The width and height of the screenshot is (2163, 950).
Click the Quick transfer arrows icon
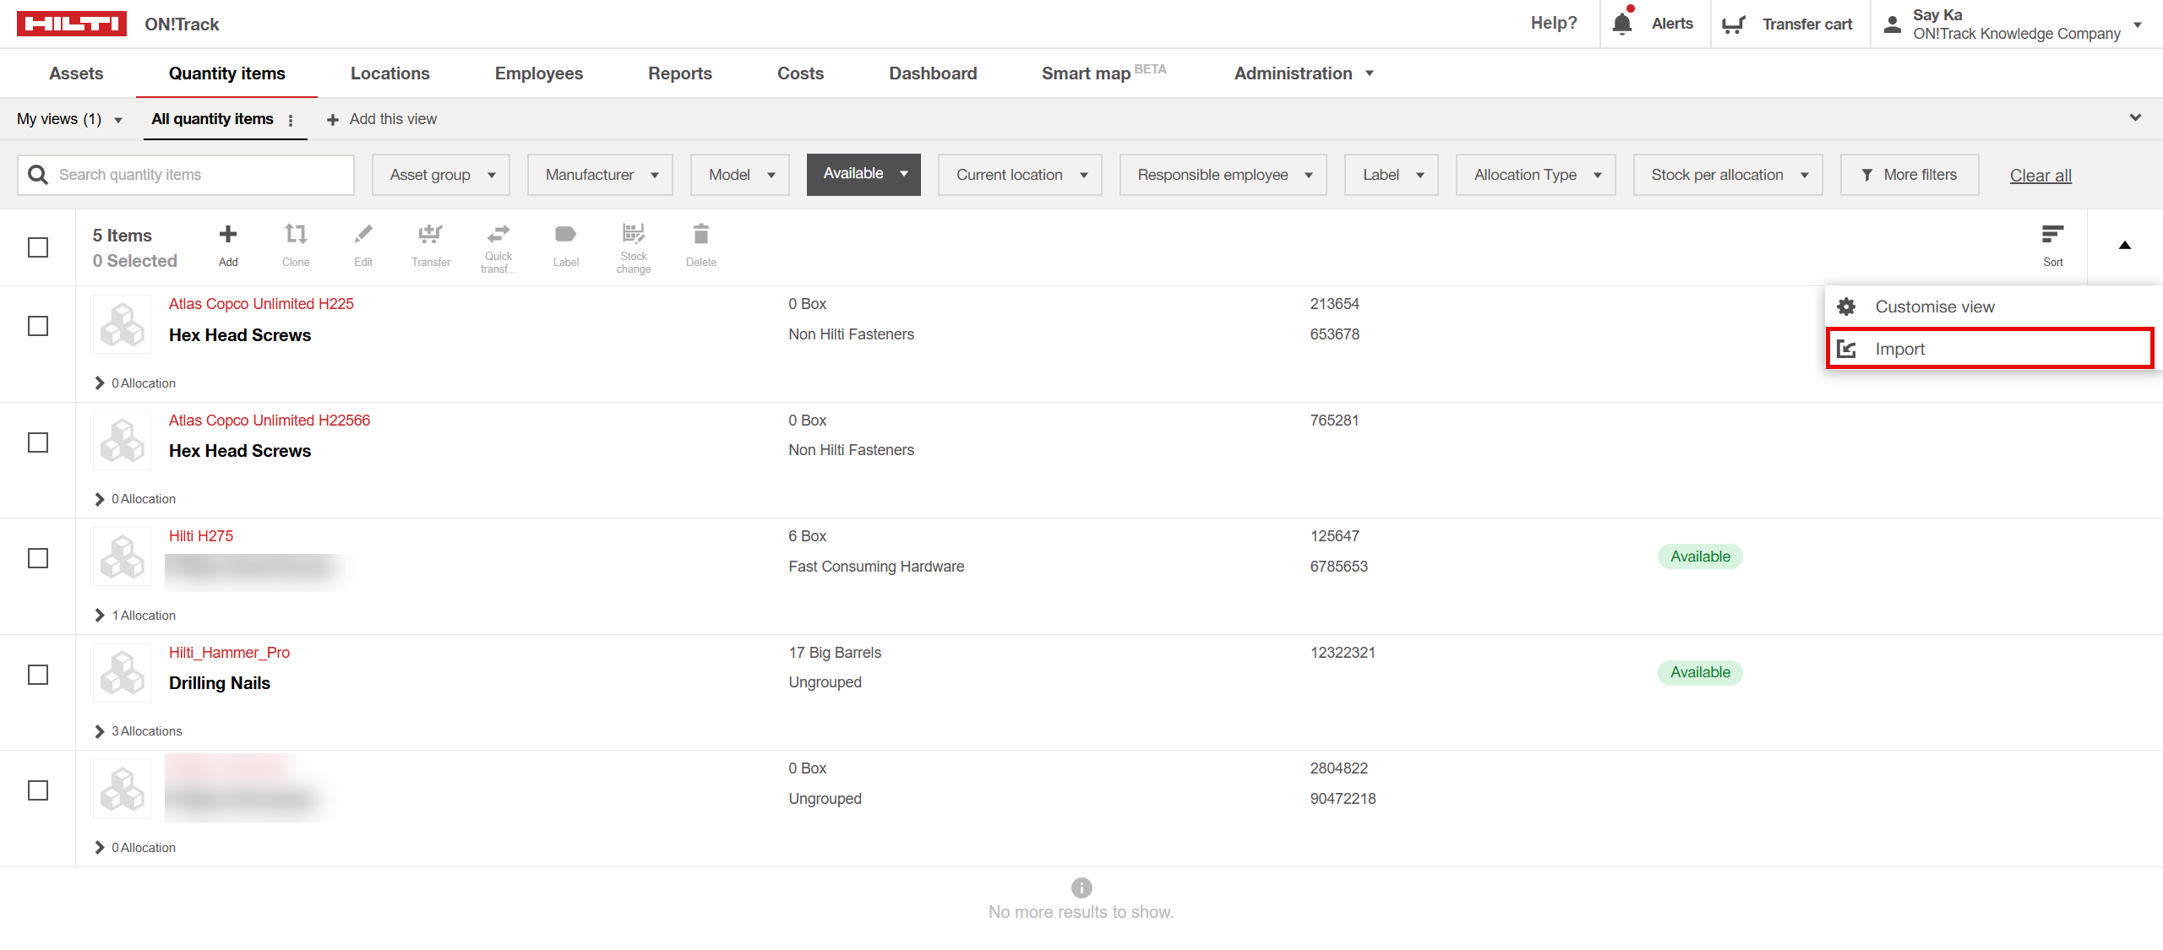(x=498, y=234)
